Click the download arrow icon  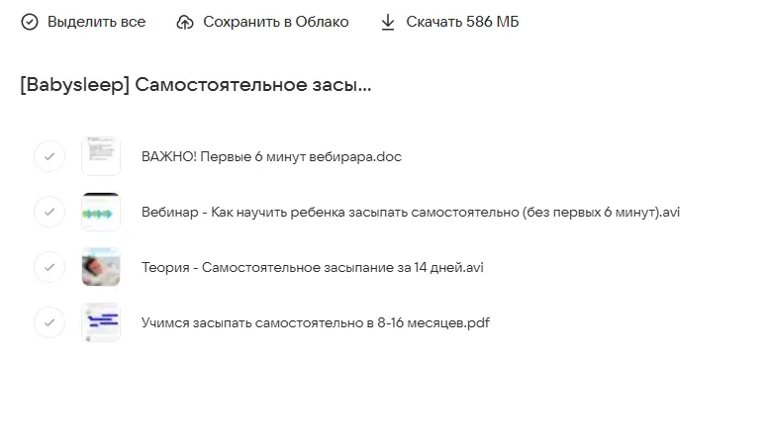pos(388,22)
